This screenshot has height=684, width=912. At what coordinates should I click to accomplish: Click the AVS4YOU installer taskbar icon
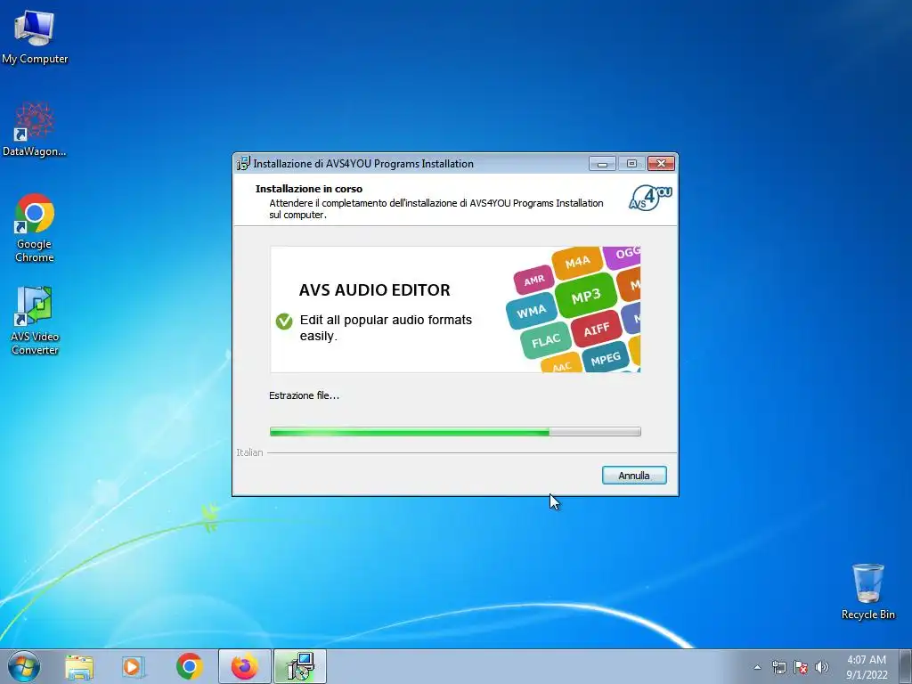coord(300,666)
